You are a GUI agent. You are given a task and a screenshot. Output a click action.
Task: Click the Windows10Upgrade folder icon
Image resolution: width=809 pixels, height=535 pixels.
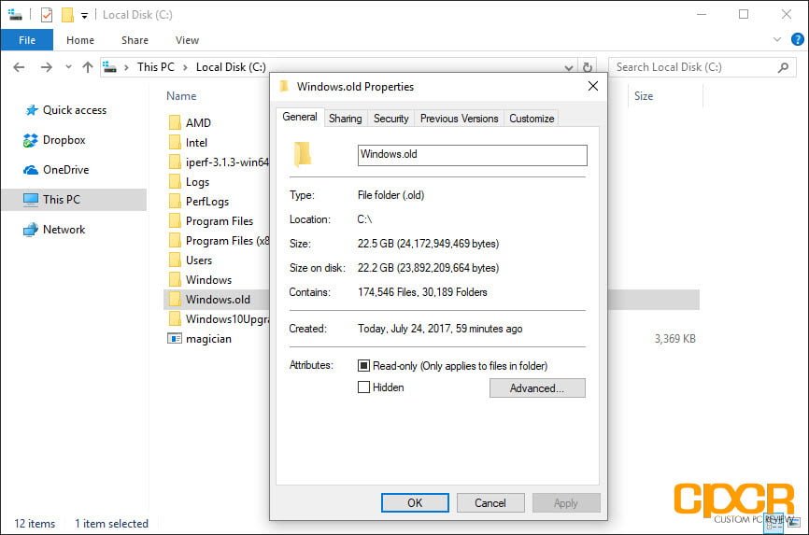[x=175, y=318]
